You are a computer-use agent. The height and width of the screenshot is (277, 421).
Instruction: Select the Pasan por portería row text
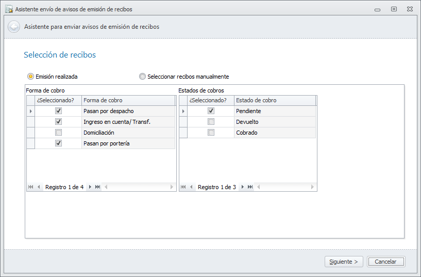click(106, 143)
